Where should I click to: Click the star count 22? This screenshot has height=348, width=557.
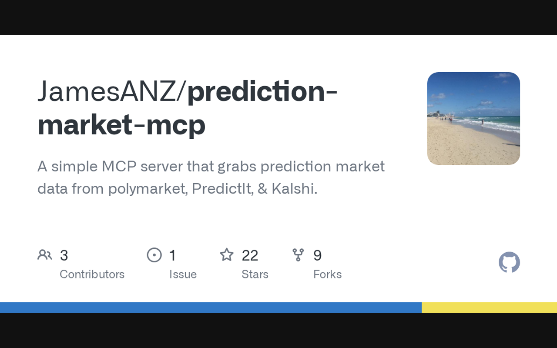pyautogui.click(x=250, y=255)
